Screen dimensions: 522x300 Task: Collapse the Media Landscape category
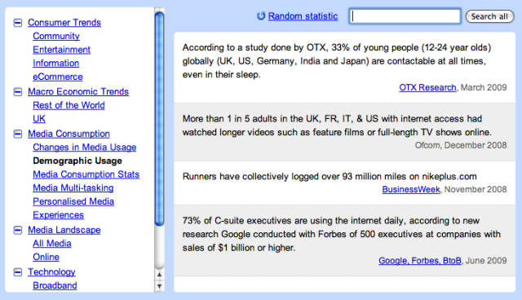pos(18,230)
